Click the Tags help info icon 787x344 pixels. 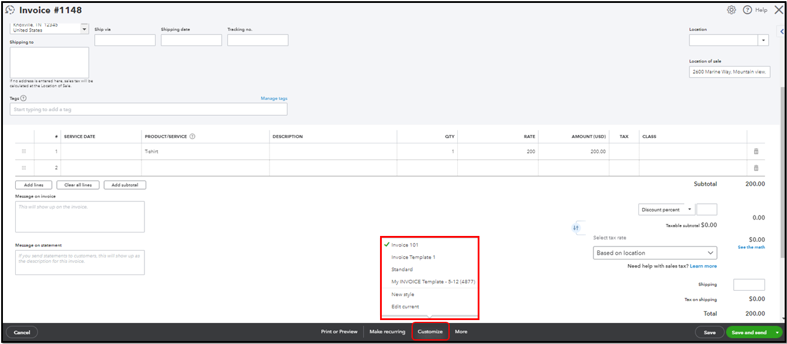[x=23, y=98]
